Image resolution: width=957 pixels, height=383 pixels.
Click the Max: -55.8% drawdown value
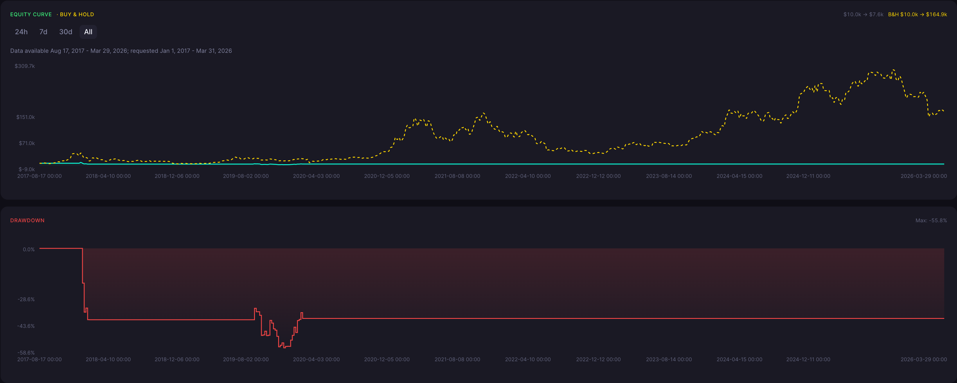click(931, 221)
